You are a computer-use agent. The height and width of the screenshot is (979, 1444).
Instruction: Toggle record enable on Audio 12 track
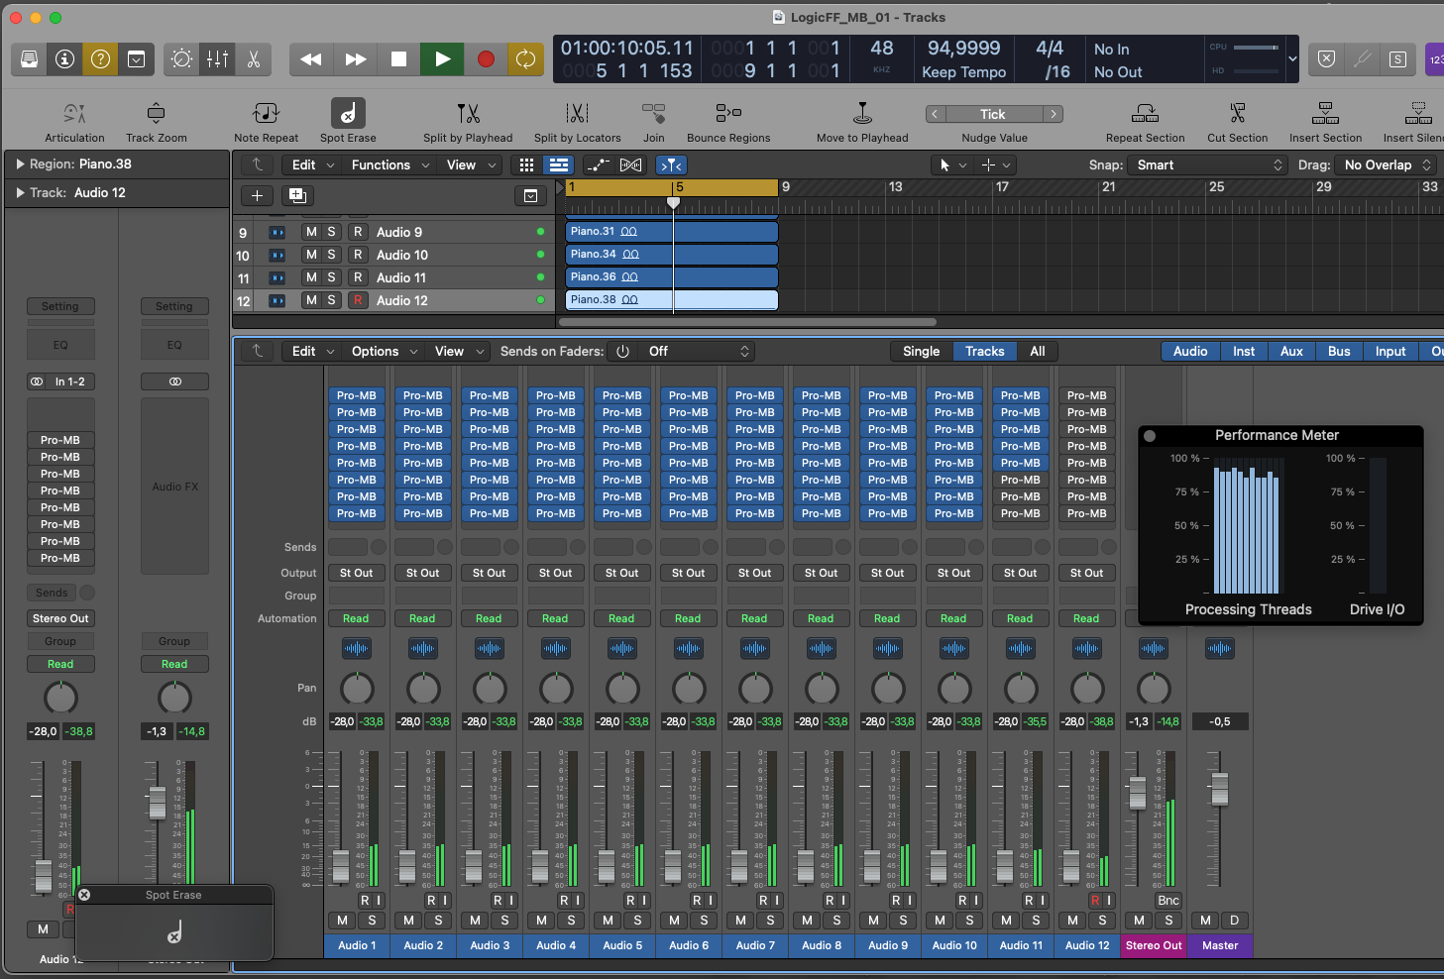pos(358,300)
